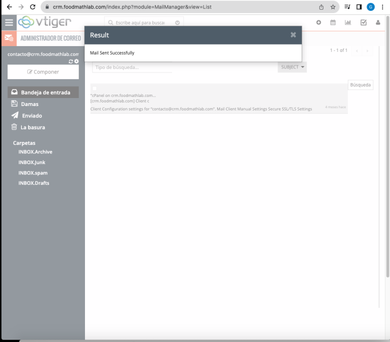Open INBOX.Archive folder
The width and height of the screenshot is (390, 342).
pos(35,152)
